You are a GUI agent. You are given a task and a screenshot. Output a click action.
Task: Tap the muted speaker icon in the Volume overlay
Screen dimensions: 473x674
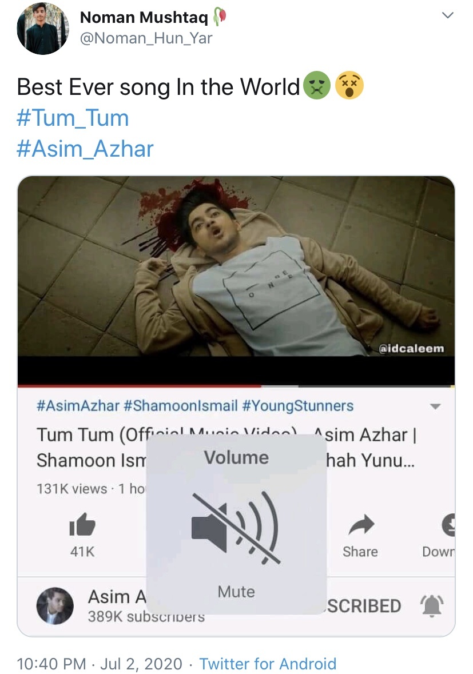click(236, 528)
